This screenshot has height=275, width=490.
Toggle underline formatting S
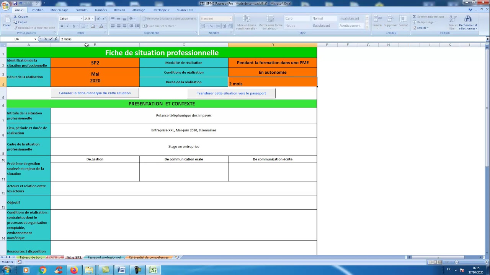73,26
